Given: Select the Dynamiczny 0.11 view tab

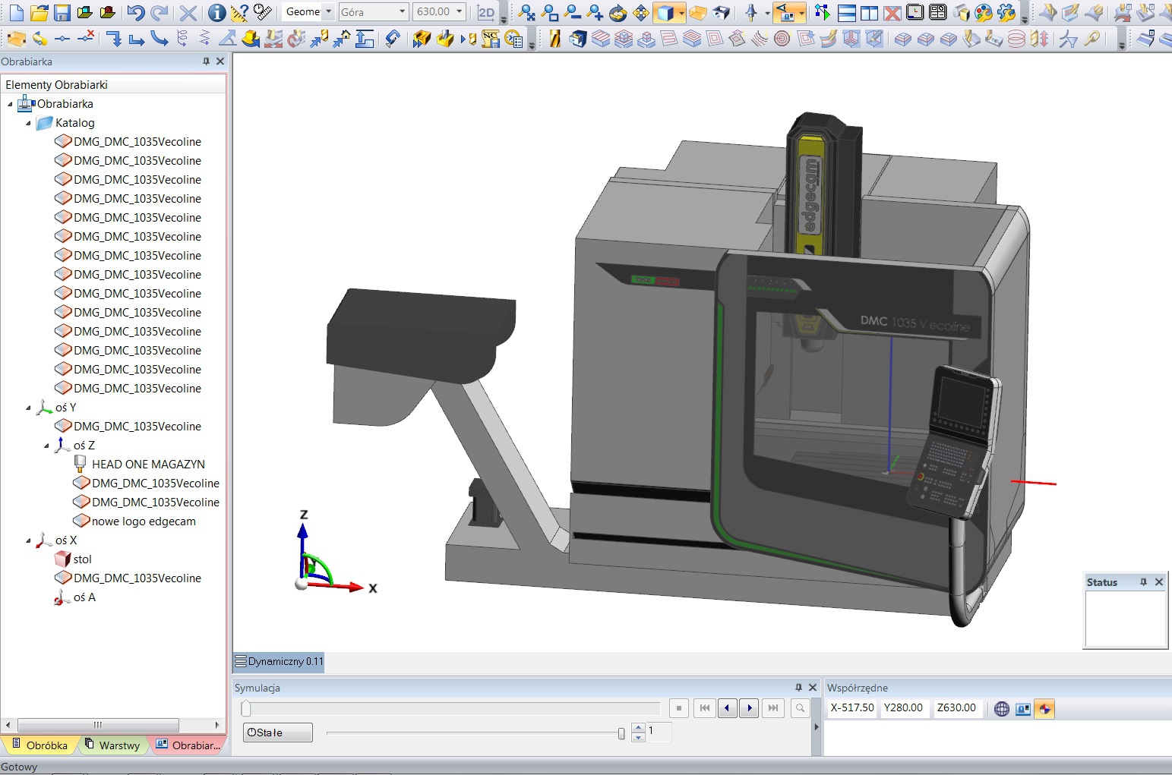Looking at the screenshot, I should pos(279,661).
